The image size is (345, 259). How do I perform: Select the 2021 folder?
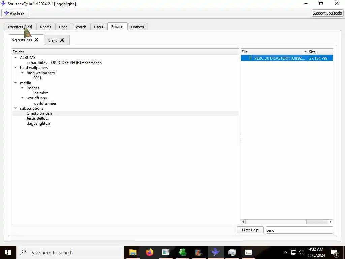click(x=37, y=78)
